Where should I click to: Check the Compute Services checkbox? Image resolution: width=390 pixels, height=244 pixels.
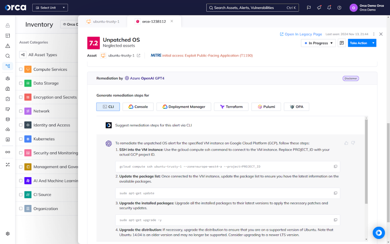click(x=21, y=69)
